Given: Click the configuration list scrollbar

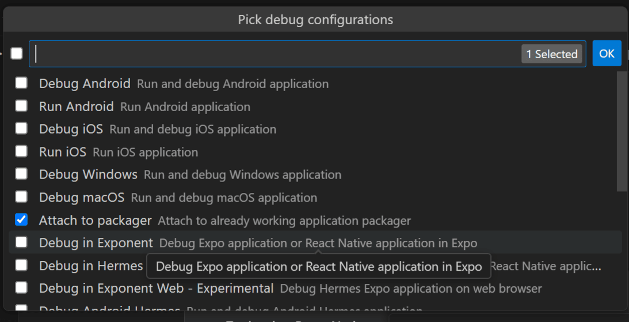Looking at the screenshot, I should (622, 131).
